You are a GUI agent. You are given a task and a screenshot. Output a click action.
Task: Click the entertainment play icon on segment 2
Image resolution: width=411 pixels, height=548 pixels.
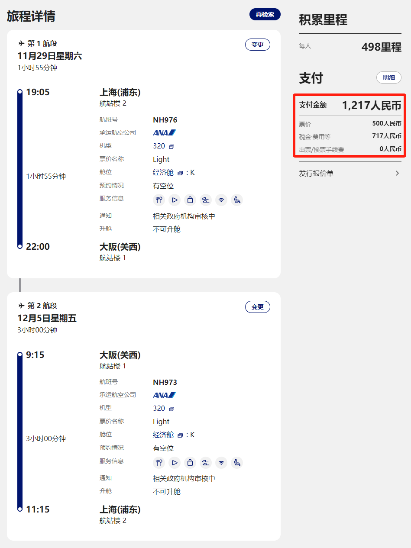[x=174, y=462]
